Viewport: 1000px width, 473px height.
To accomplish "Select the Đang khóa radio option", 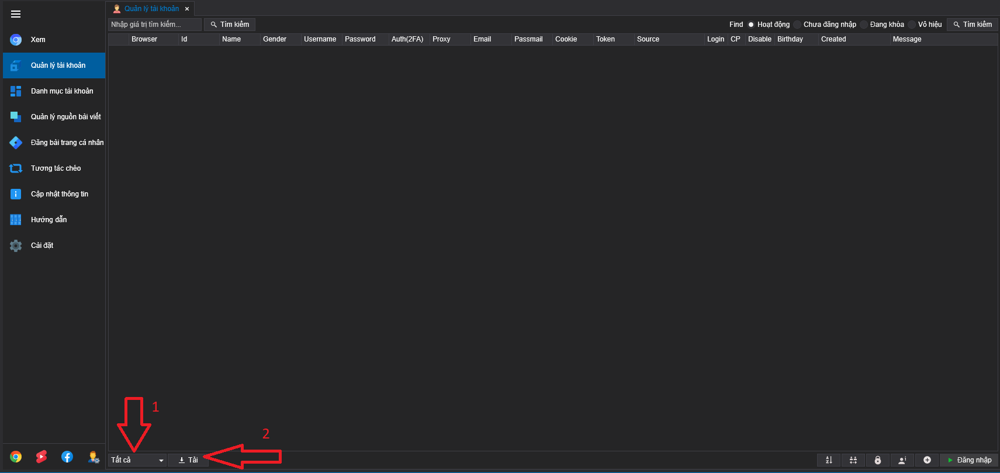I will 864,25.
